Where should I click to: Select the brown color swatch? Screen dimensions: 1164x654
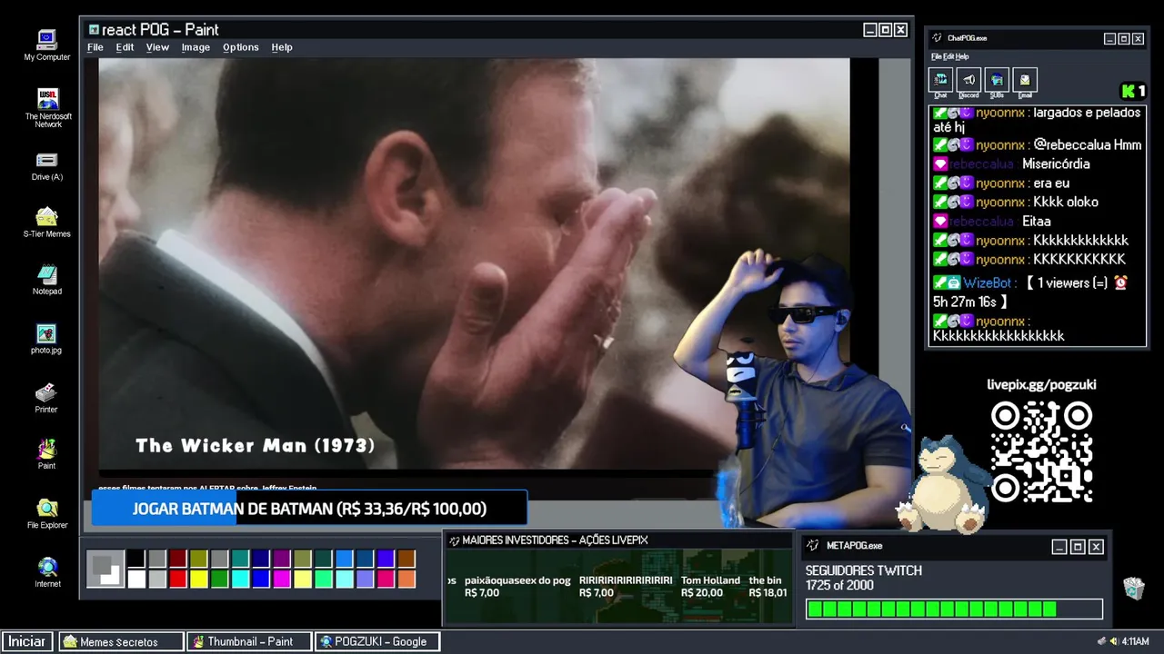(x=406, y=559)
